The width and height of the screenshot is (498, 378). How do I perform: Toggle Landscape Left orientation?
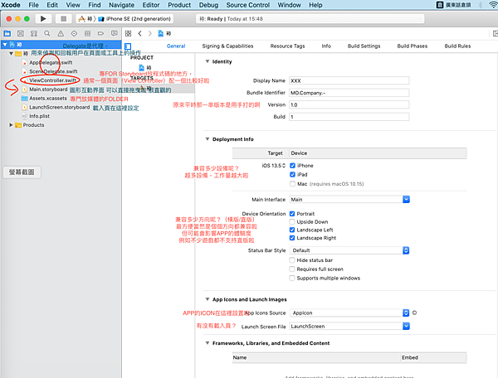click(292, 230)
